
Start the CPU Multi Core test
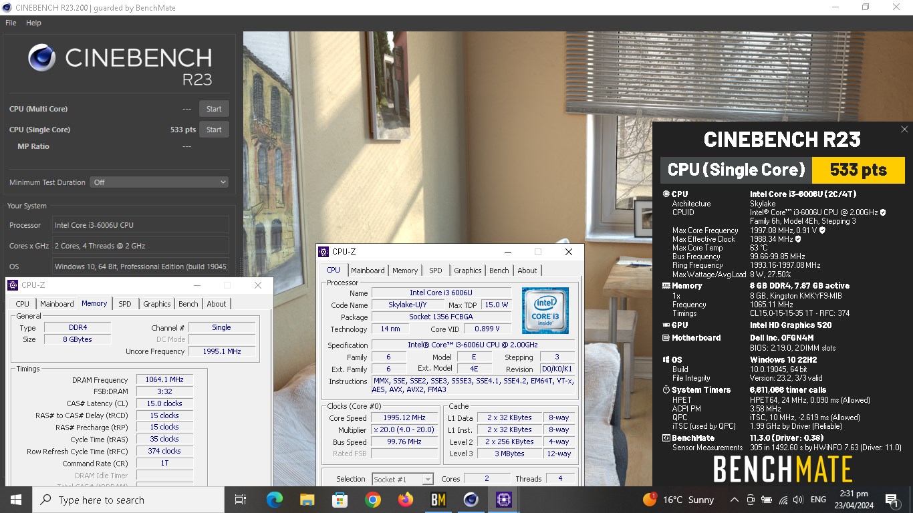tap(214, 109)
